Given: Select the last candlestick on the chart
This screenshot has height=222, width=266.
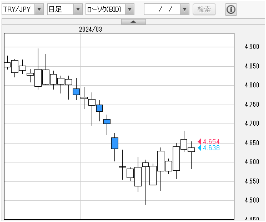Looking at the screenshot, I should tap(191, 150).
